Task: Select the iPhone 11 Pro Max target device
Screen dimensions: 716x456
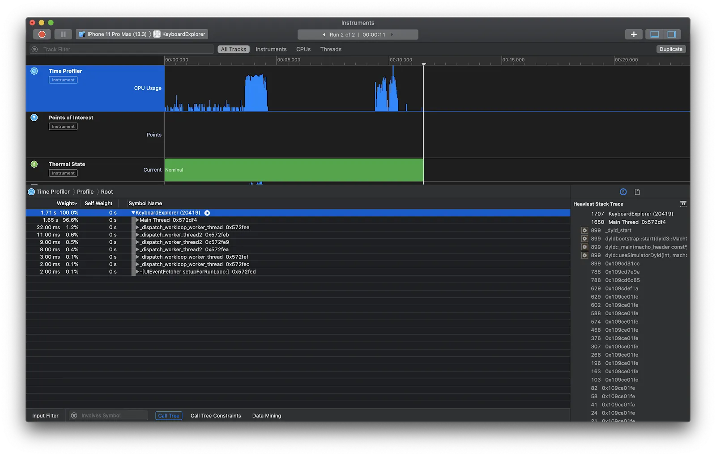Action: 113,34
